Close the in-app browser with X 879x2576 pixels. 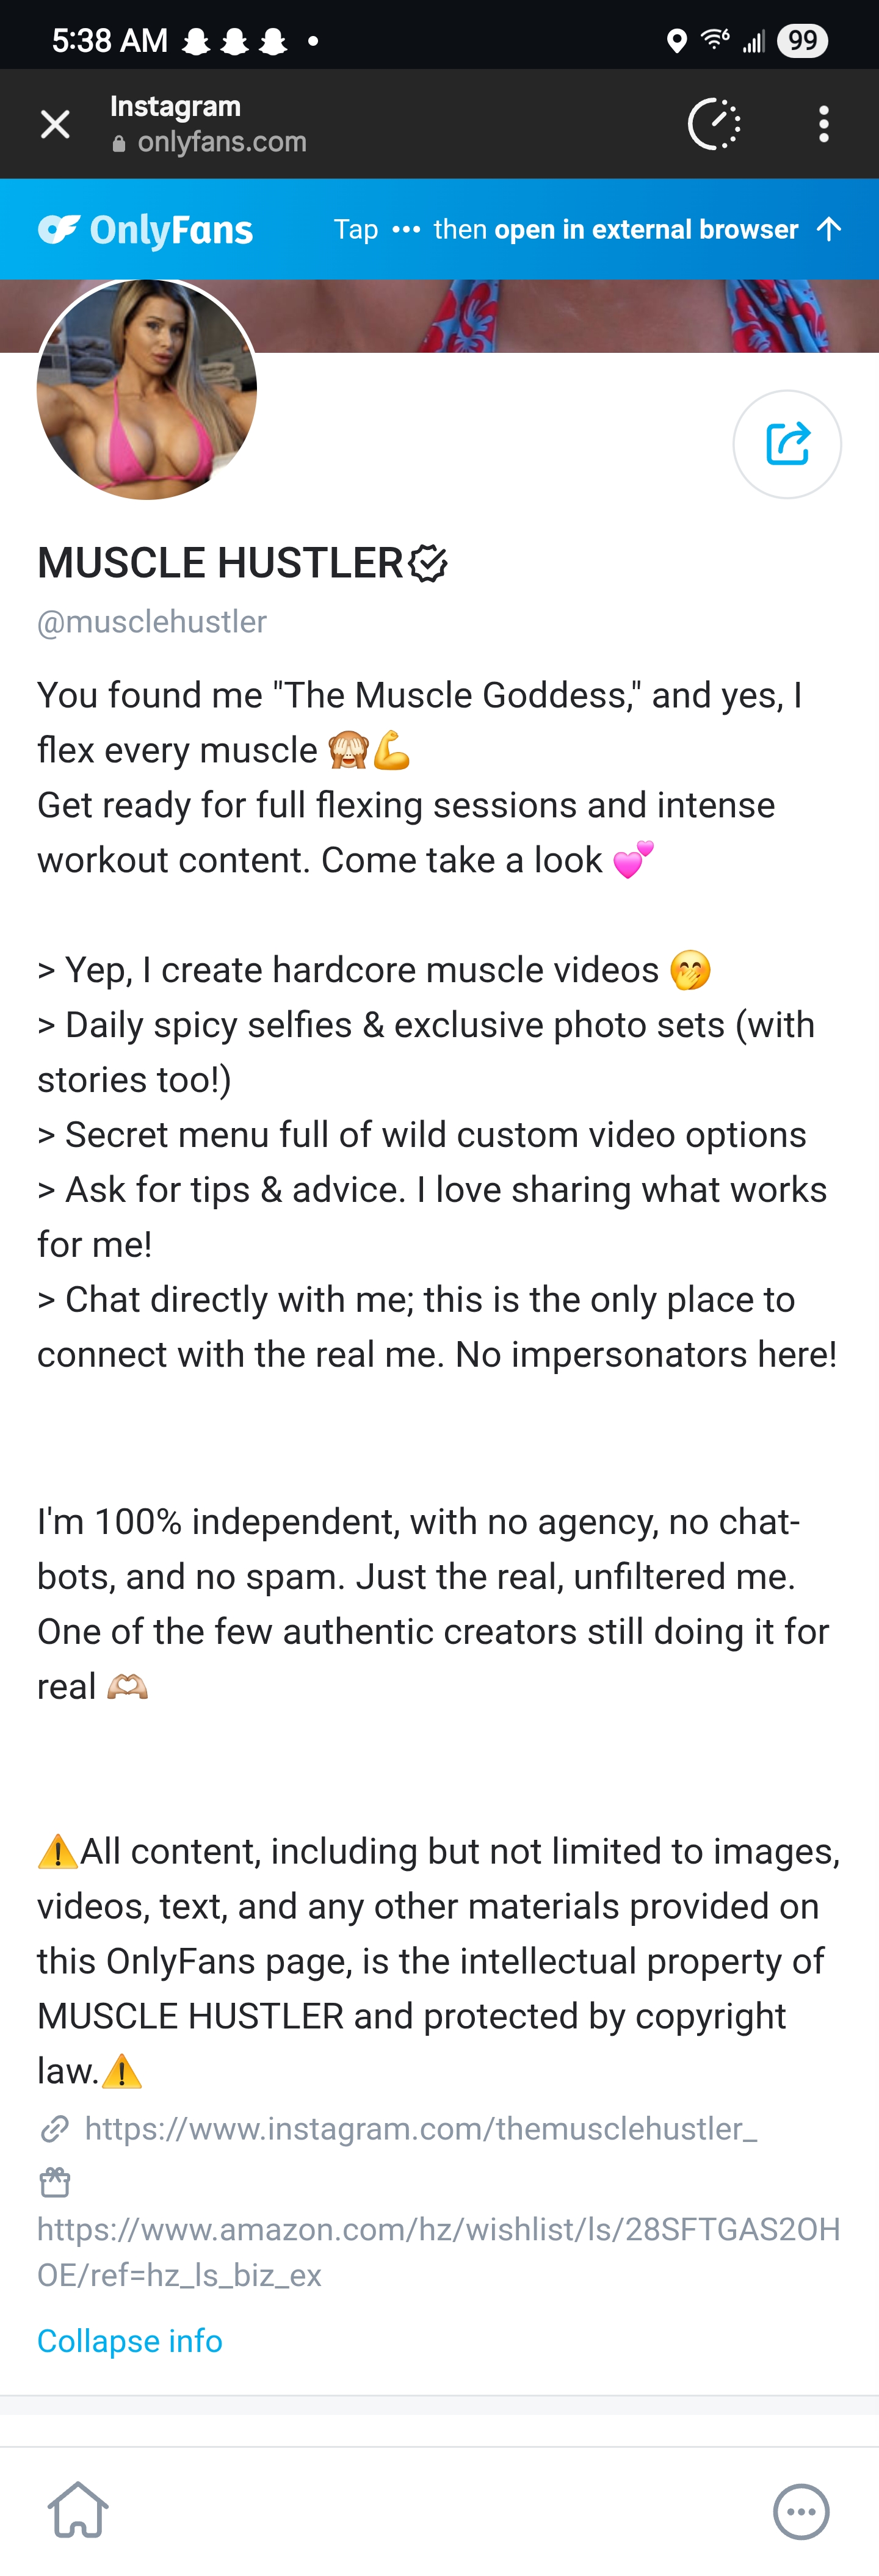(55, 124)
